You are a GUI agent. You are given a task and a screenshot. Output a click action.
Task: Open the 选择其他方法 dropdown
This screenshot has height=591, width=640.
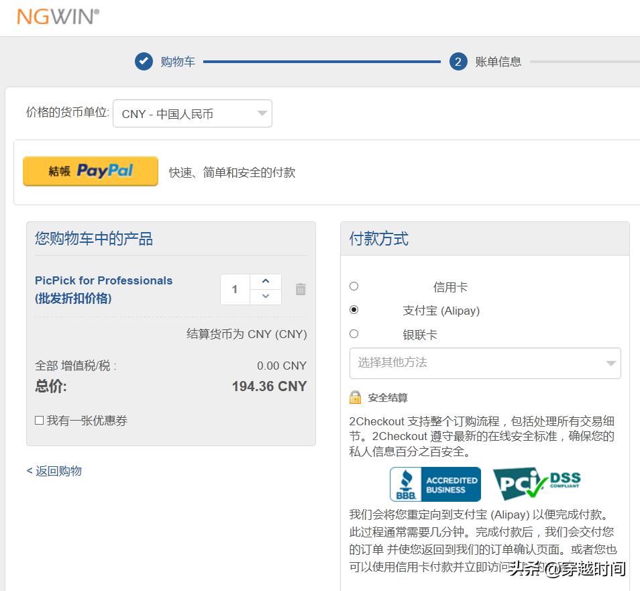click(x=484, y=362)
